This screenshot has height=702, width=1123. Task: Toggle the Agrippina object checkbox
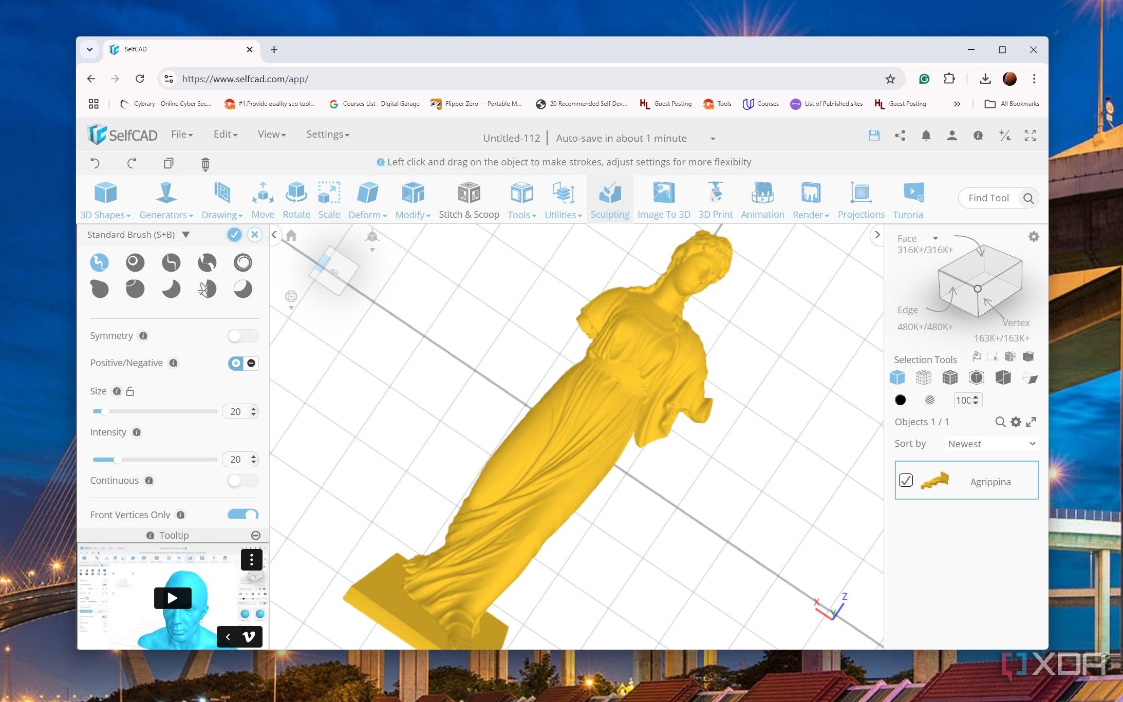tap(906, 480)
